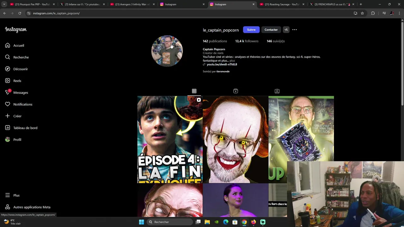Open the Chrome extensions puzzle icon

tap(373, 13)
